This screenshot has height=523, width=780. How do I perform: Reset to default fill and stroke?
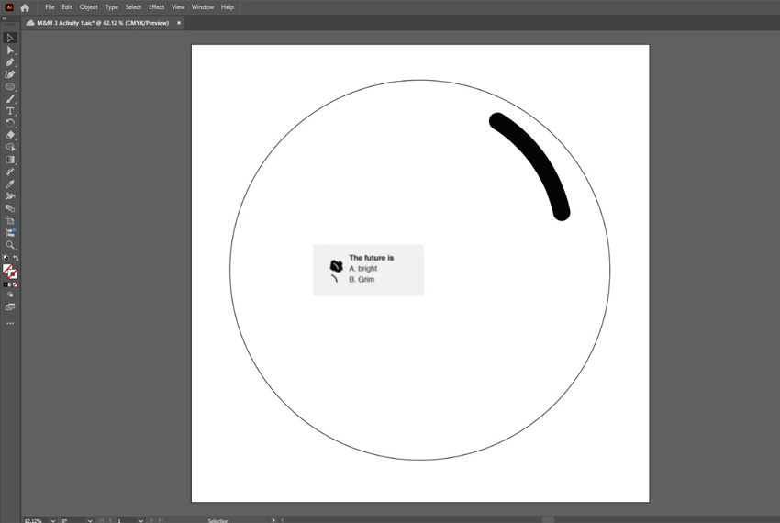[6, 258]
